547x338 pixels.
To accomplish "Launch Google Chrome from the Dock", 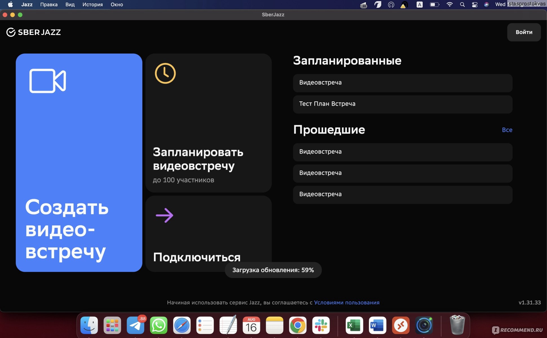I will tap(298, 325).
